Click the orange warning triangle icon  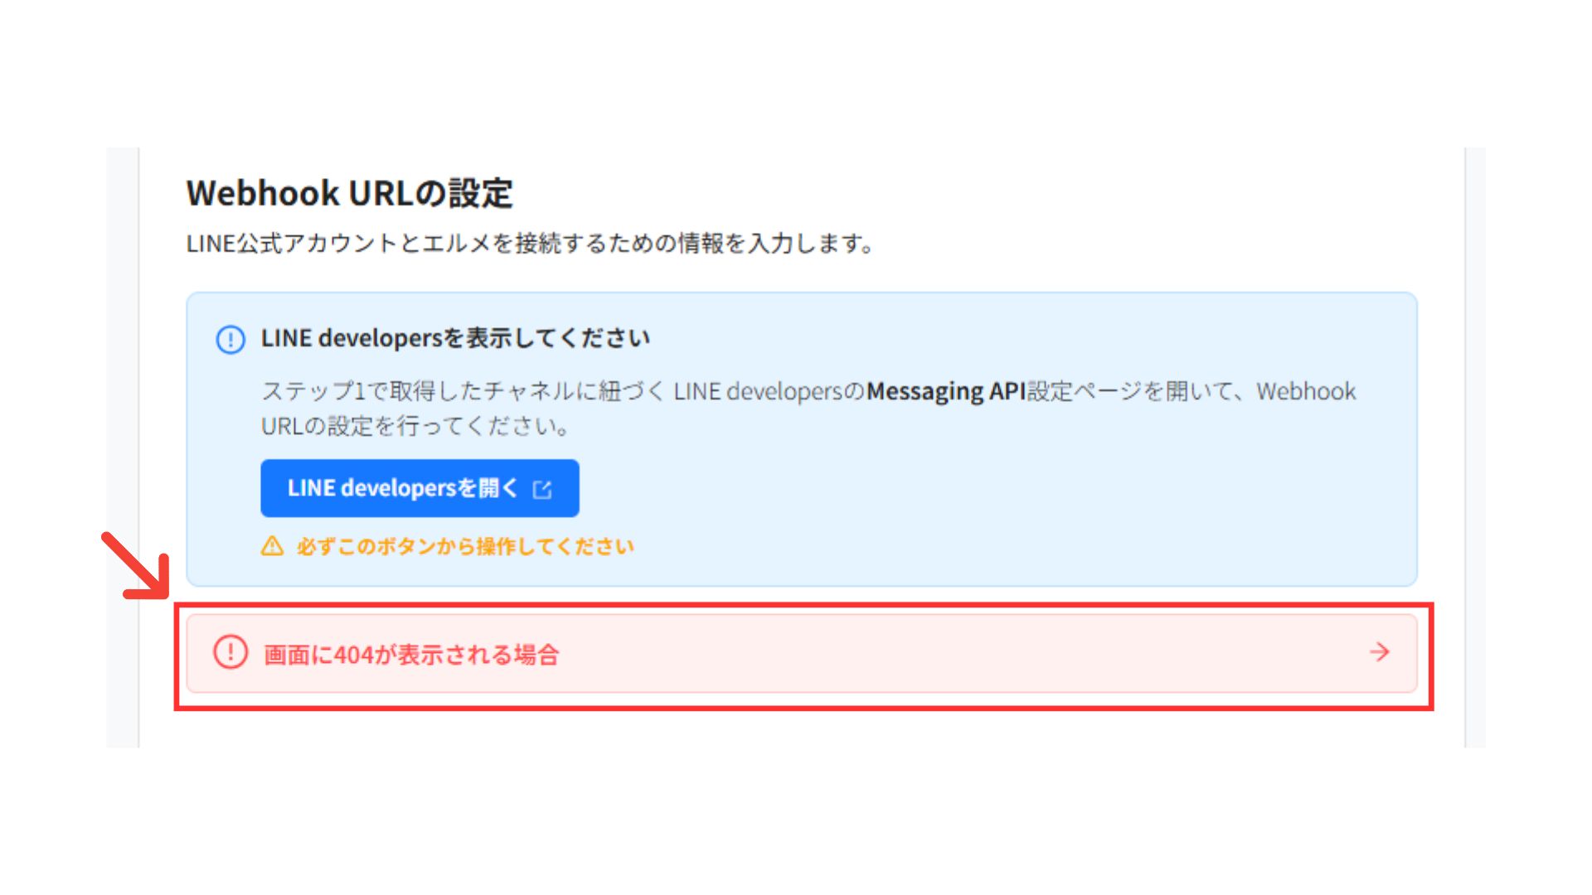pos(273,546)
